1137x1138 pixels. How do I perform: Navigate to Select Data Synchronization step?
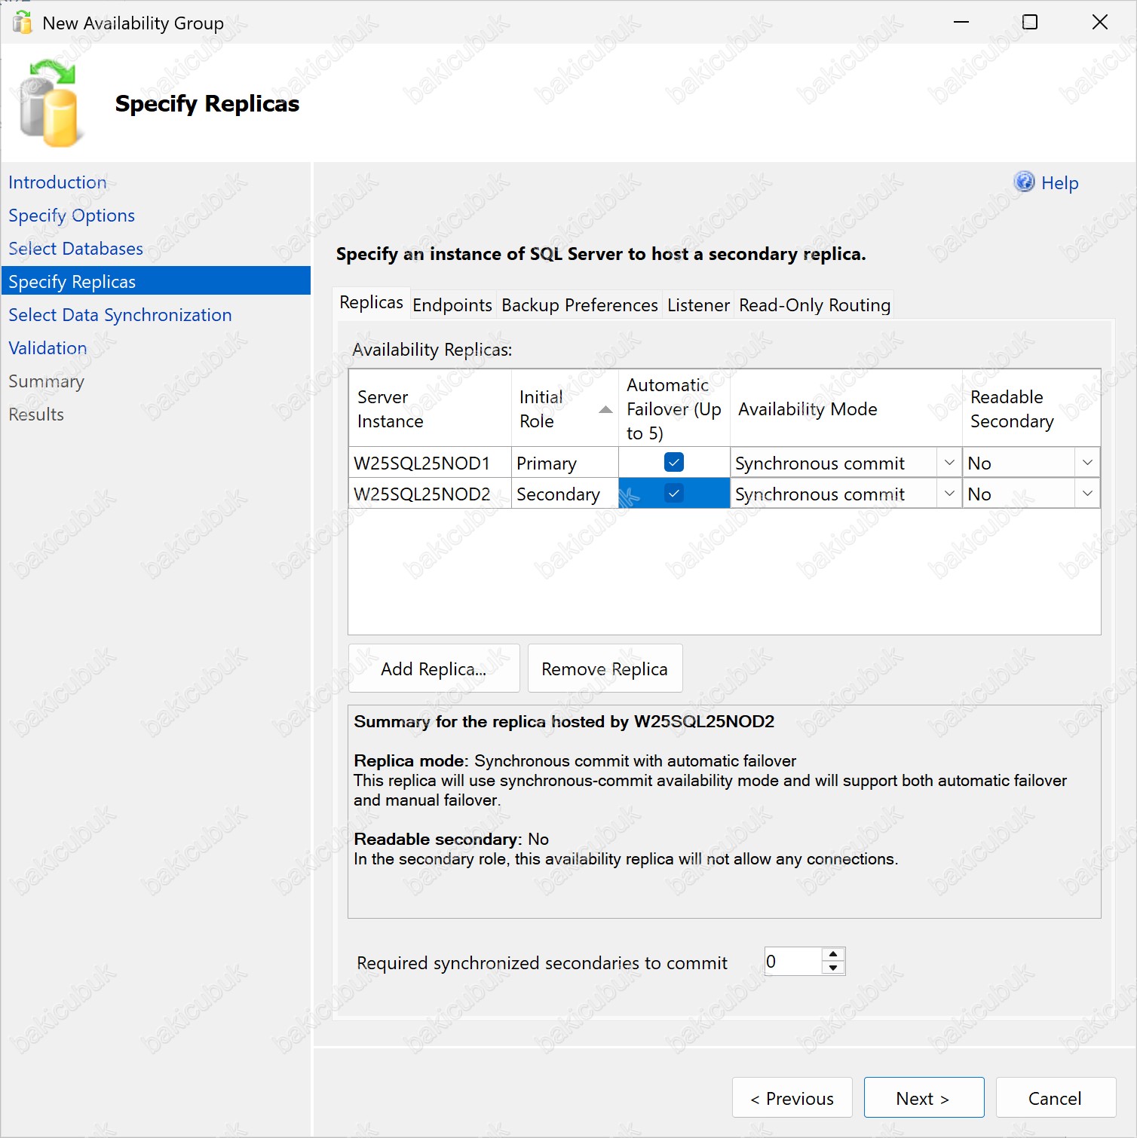[120, 315]
